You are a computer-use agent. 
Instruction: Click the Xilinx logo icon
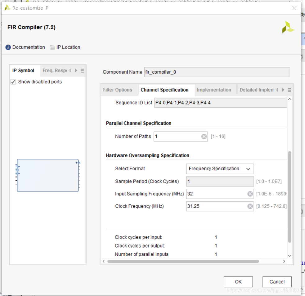tap(288, 27)
